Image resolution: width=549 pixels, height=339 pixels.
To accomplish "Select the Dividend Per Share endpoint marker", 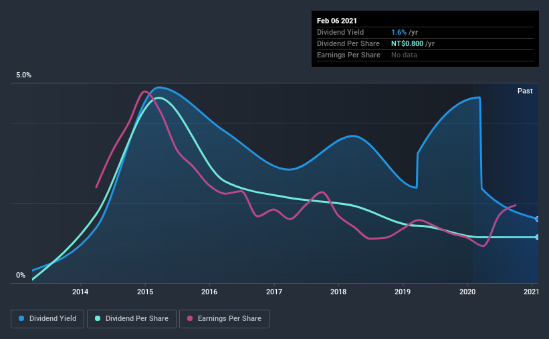I will (x=538, y=238).
